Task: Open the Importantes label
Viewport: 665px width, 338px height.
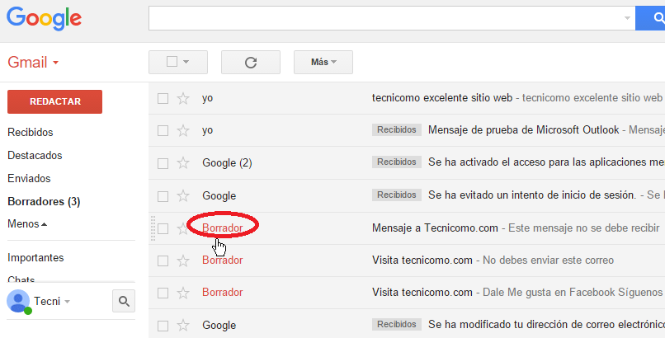Action: (x=35, y=257)
